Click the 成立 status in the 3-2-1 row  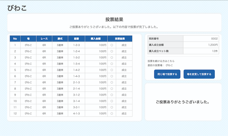click(124, 107)
